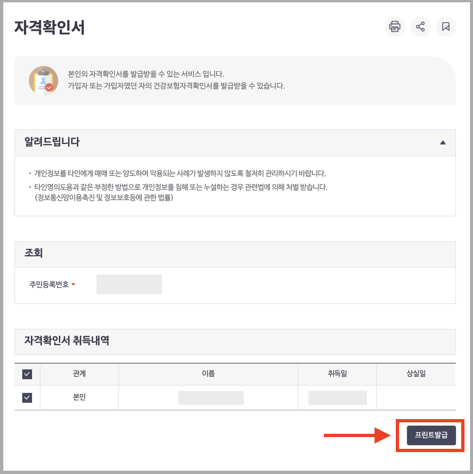This screenshot has height=474, width=473.
Task: Click the 자격확인서 취득내역 heading
Action: (67, 341)
